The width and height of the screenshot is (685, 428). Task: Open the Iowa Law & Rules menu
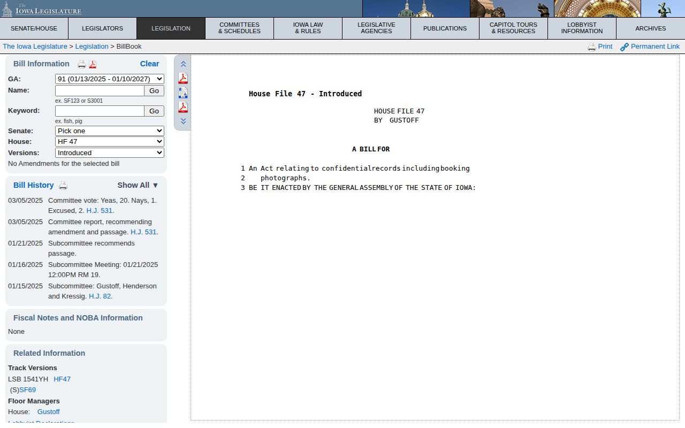point(308,28)
